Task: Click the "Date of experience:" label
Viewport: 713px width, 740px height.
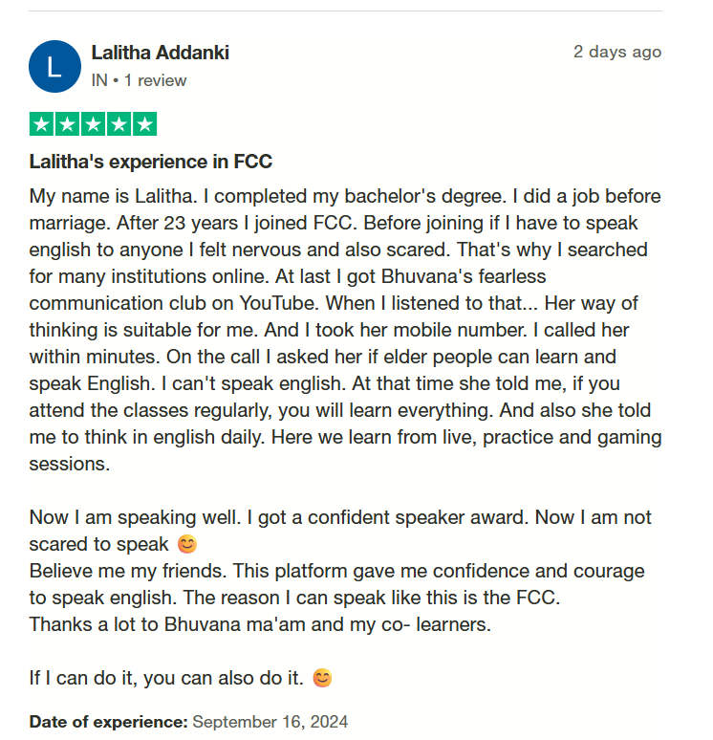Action: click(108, 721)
